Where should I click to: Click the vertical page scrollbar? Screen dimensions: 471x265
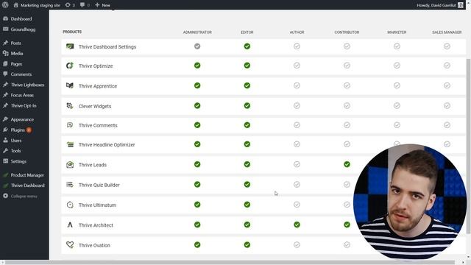click(468, 146)
